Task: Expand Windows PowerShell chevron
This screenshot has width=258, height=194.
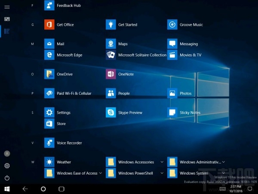Action: [162, 173]
